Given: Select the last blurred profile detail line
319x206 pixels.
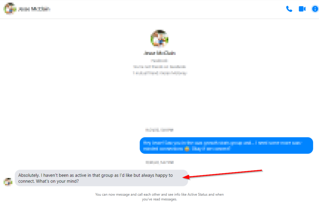Looking at the screenshot, I should (160, 73).
